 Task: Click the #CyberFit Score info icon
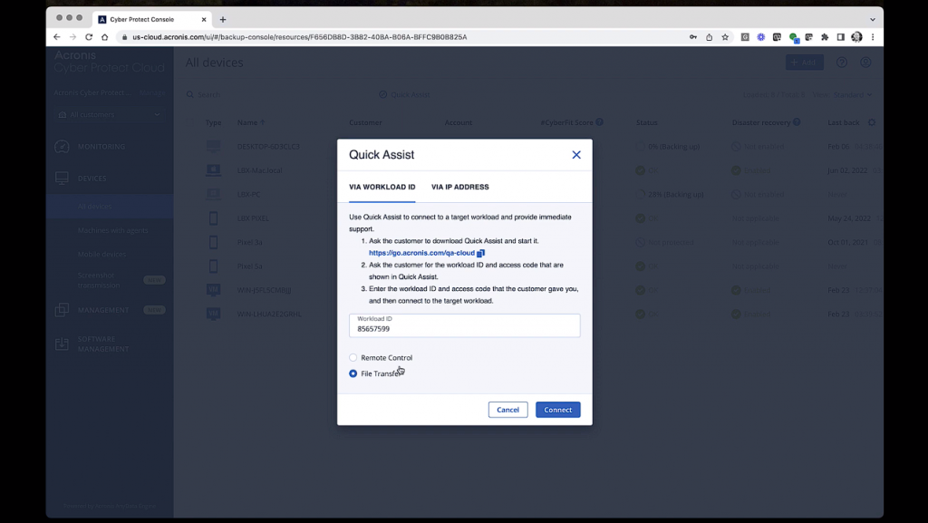pyautogui.click(x=600, y=121)
